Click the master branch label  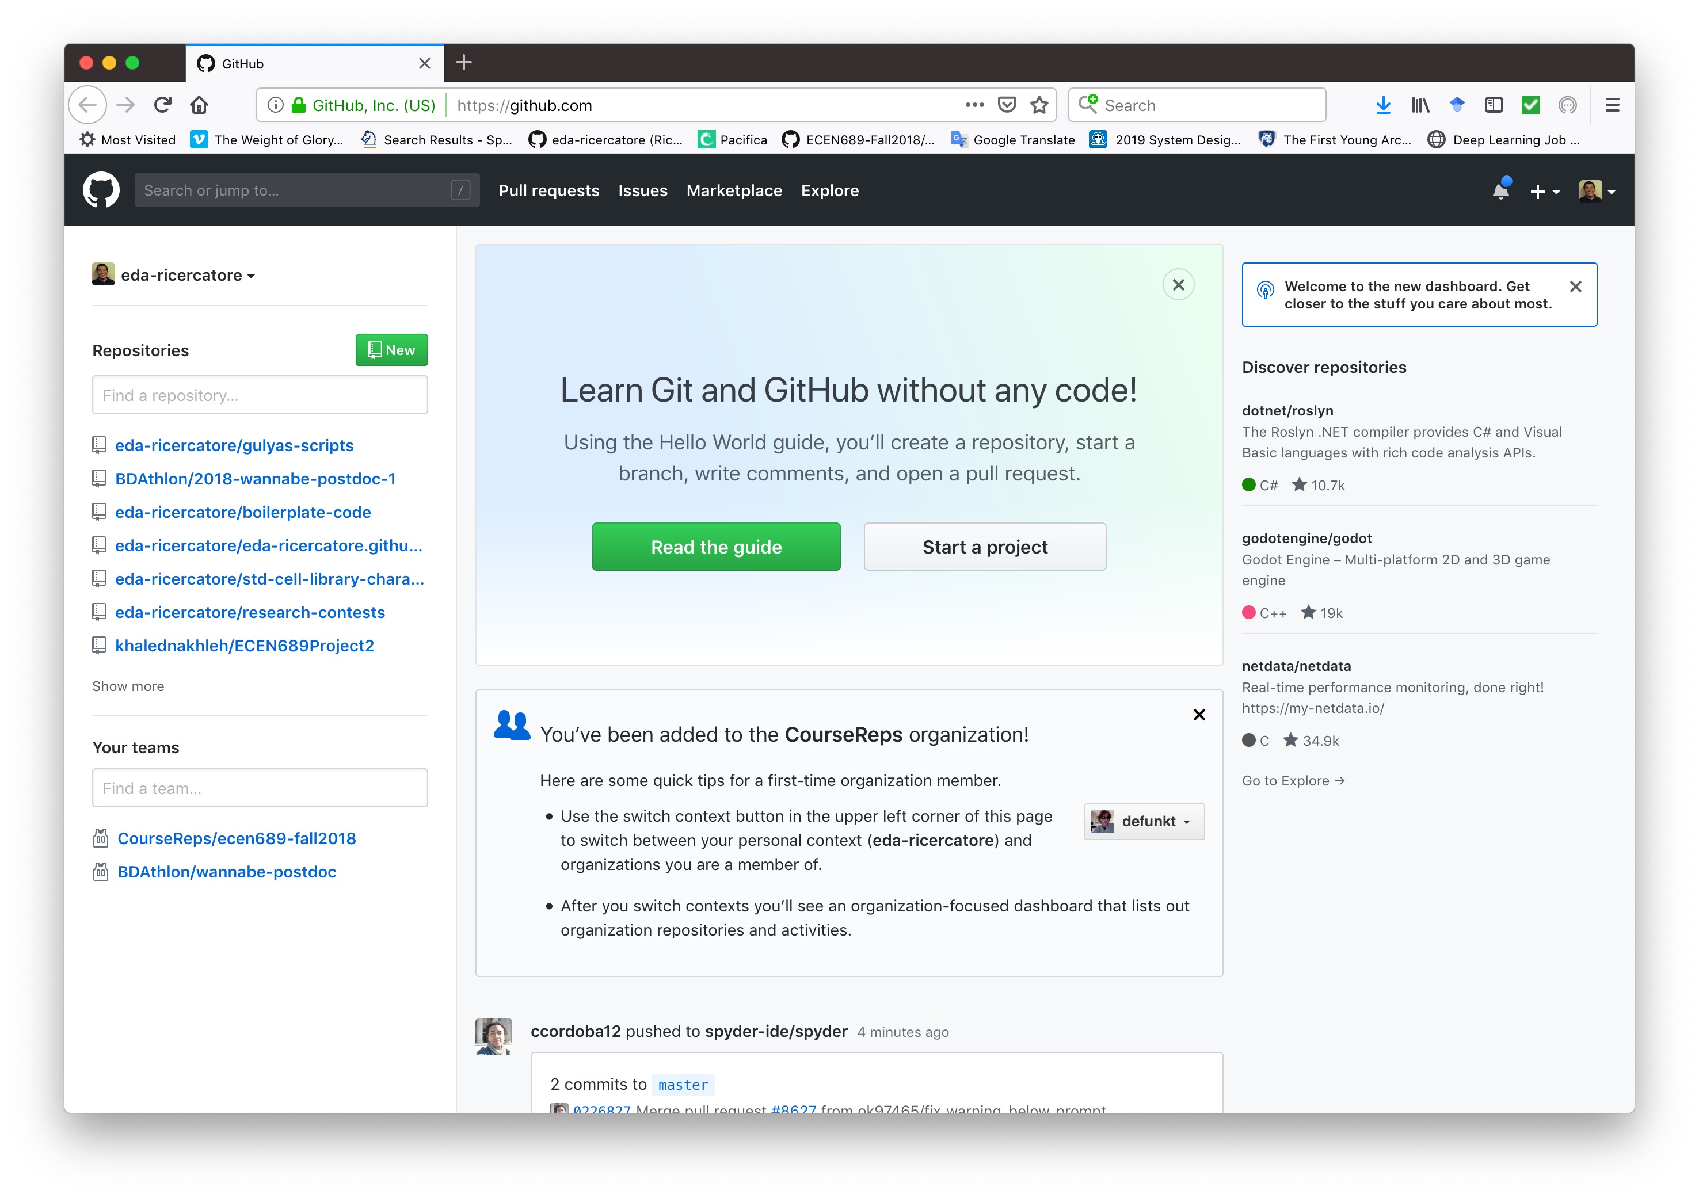[x=683, y=1085]
